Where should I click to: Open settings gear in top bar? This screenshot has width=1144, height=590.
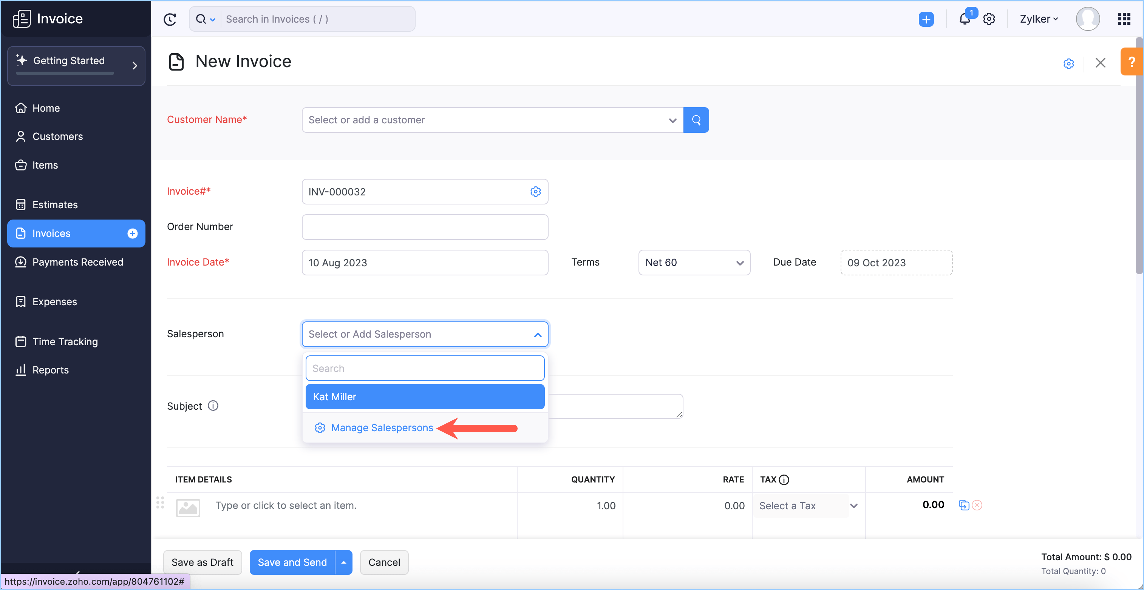(989, 19)
